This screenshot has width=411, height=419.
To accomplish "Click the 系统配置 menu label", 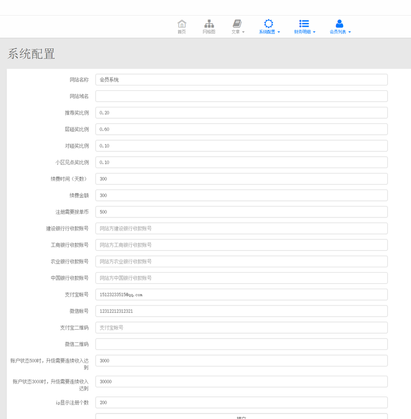I will [x=267, y=32].
